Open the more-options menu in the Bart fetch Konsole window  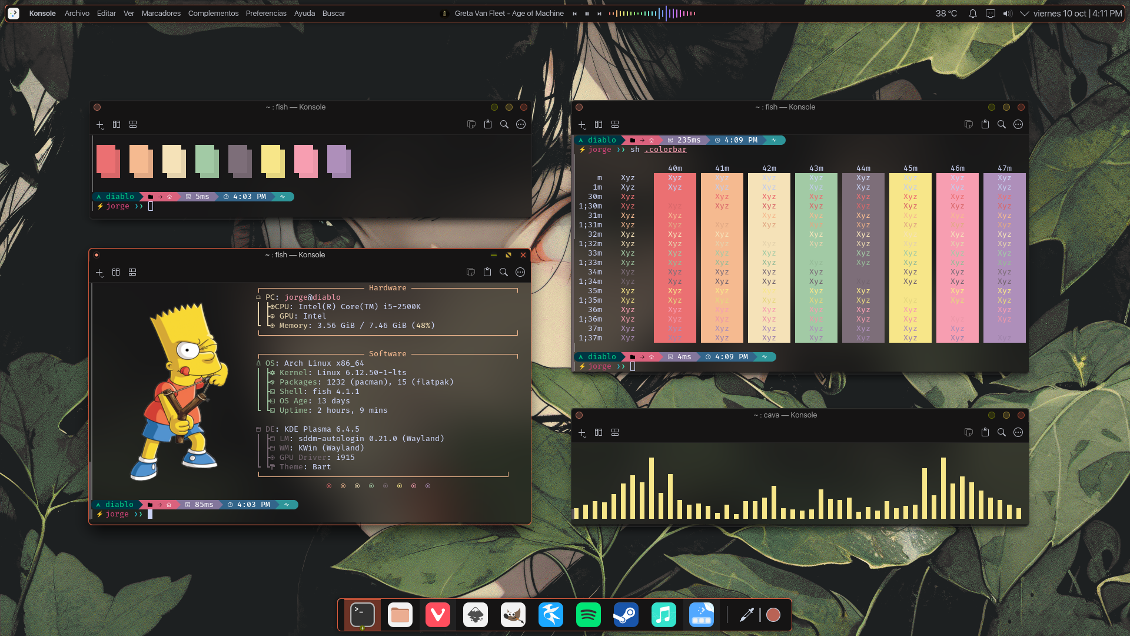point(520,272)
